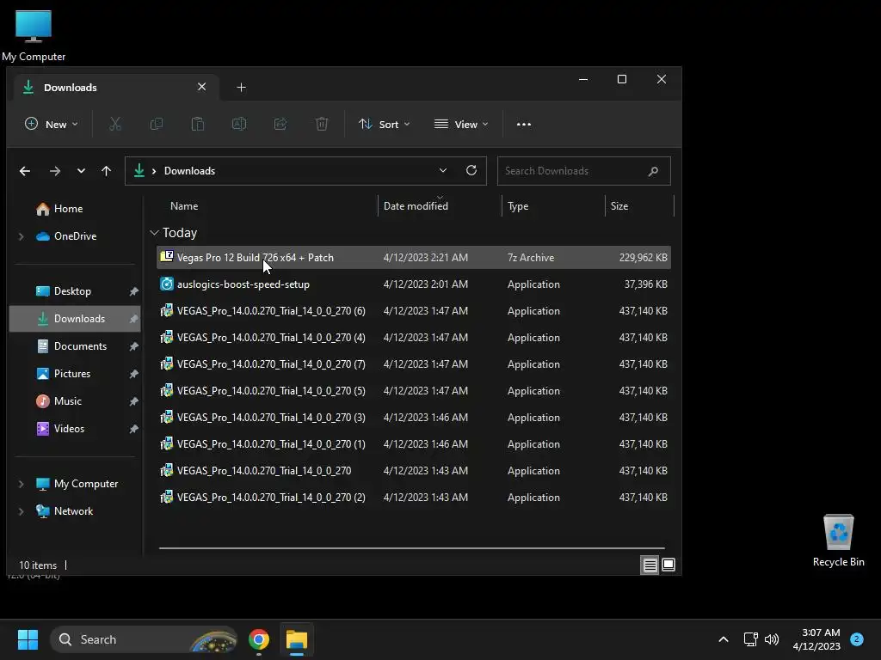The height and width of the screenshot is (660, 881).
Task: Select VEGAS_Pro trial file ending (3)
Action: coord(414,418)
